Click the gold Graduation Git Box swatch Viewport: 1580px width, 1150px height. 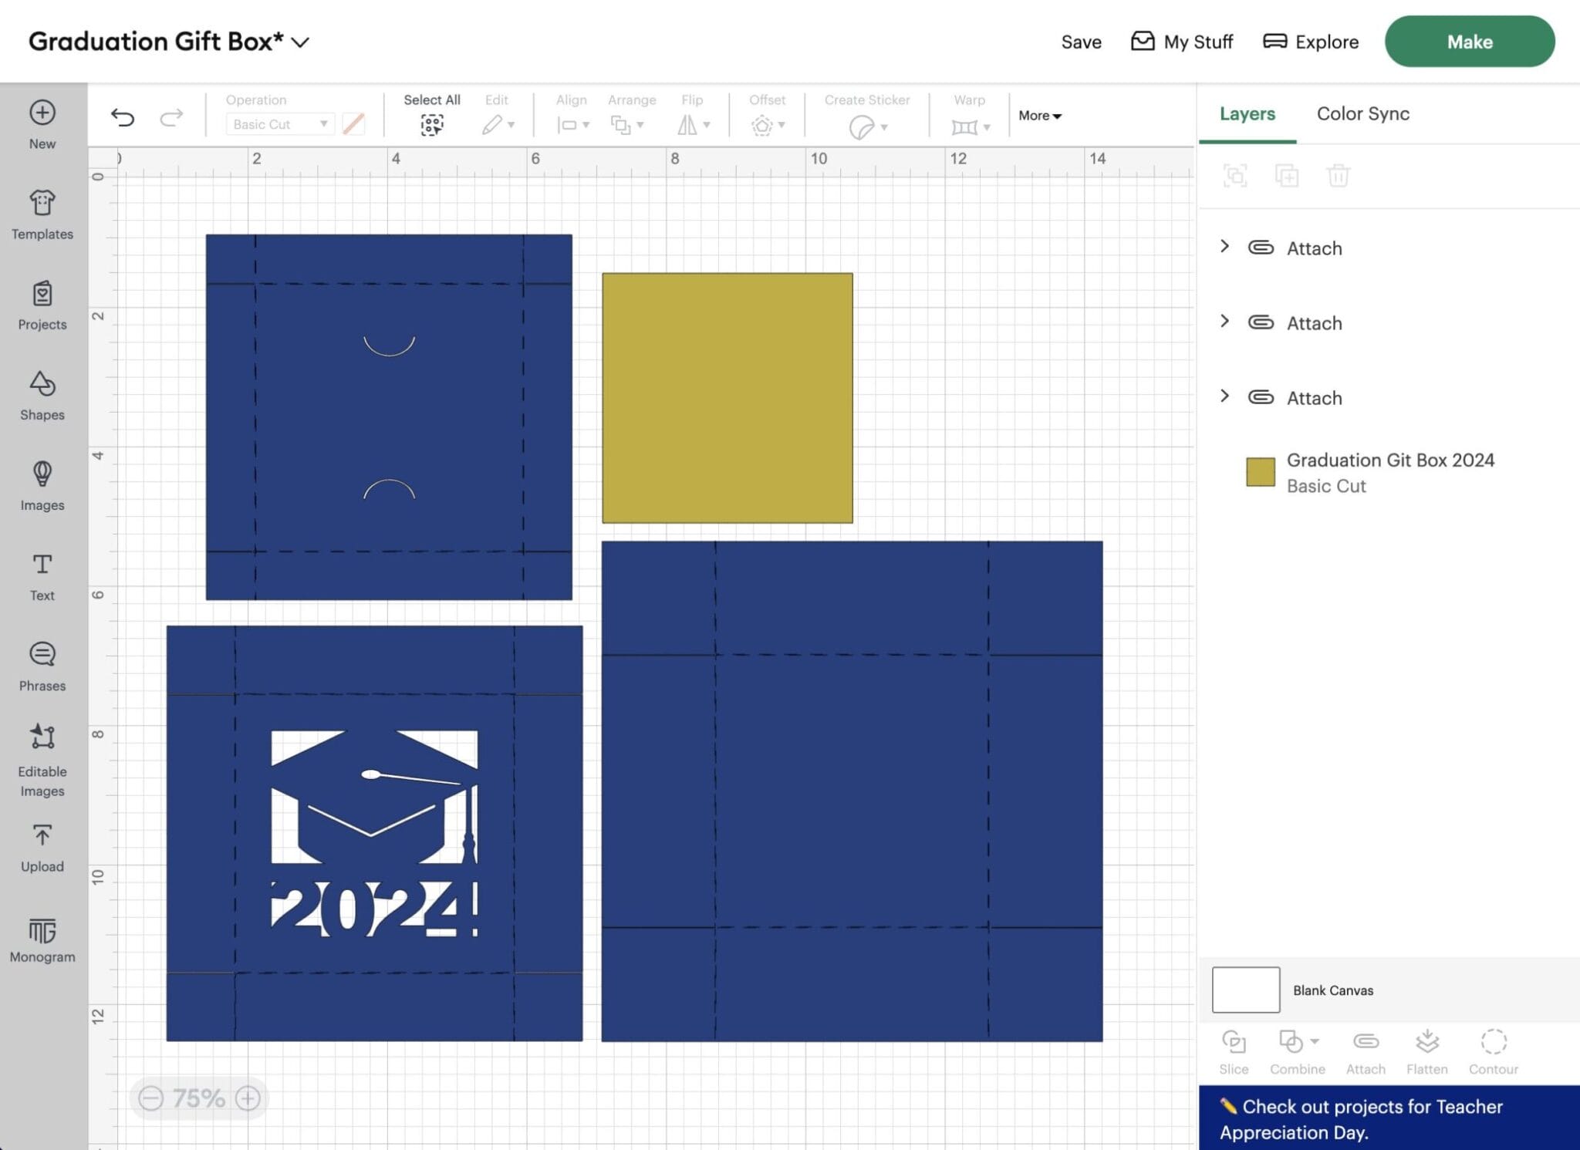pos(1260,472)
